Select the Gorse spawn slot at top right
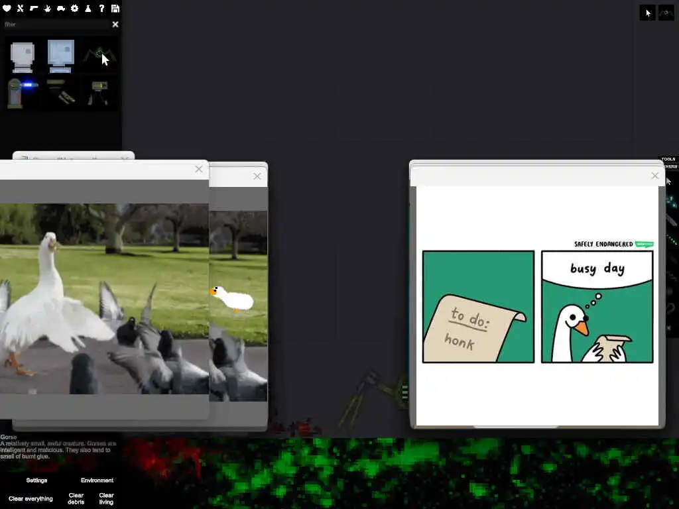Screen dimensions: 679x509 (x=666, y=13)
